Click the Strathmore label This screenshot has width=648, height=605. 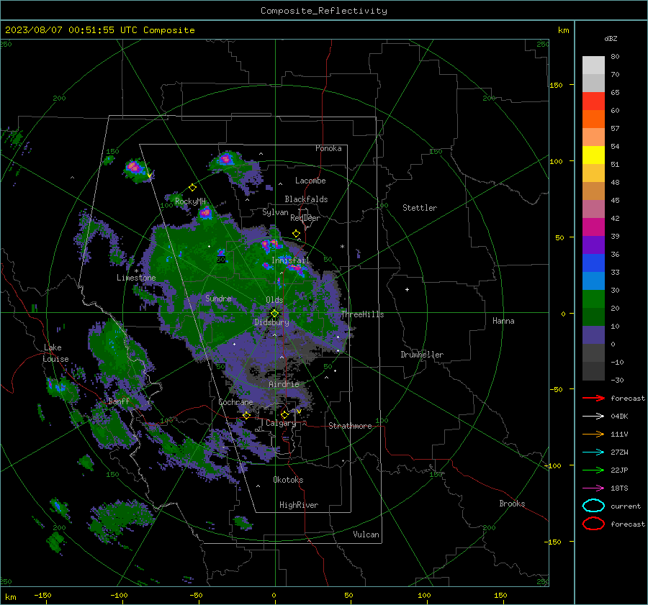pos(350,426)
